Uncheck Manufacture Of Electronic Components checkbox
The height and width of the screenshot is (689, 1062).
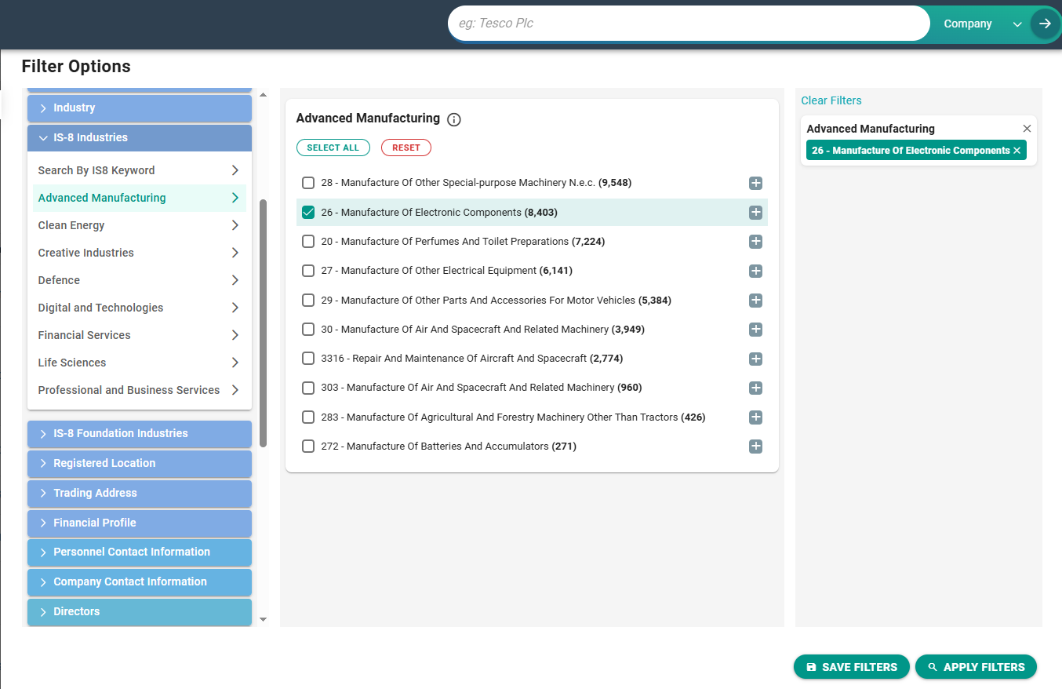(x=308, y=213)
